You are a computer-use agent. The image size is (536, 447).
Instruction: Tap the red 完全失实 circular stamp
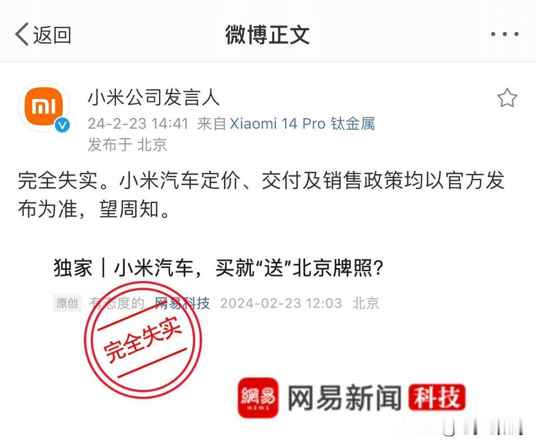(143, 339)
